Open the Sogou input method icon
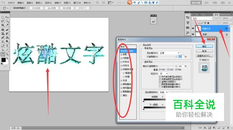233x130 pixels. pos(130,2)
